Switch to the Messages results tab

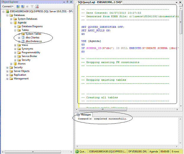[x=84, y=114]
